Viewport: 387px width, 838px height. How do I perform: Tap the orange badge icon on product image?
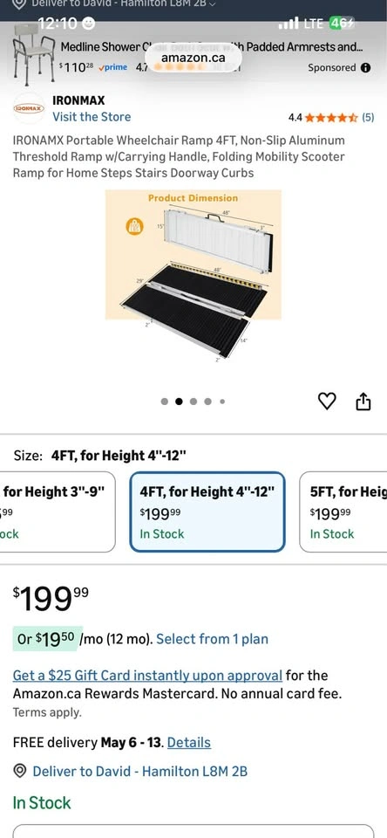pos(134,226)
